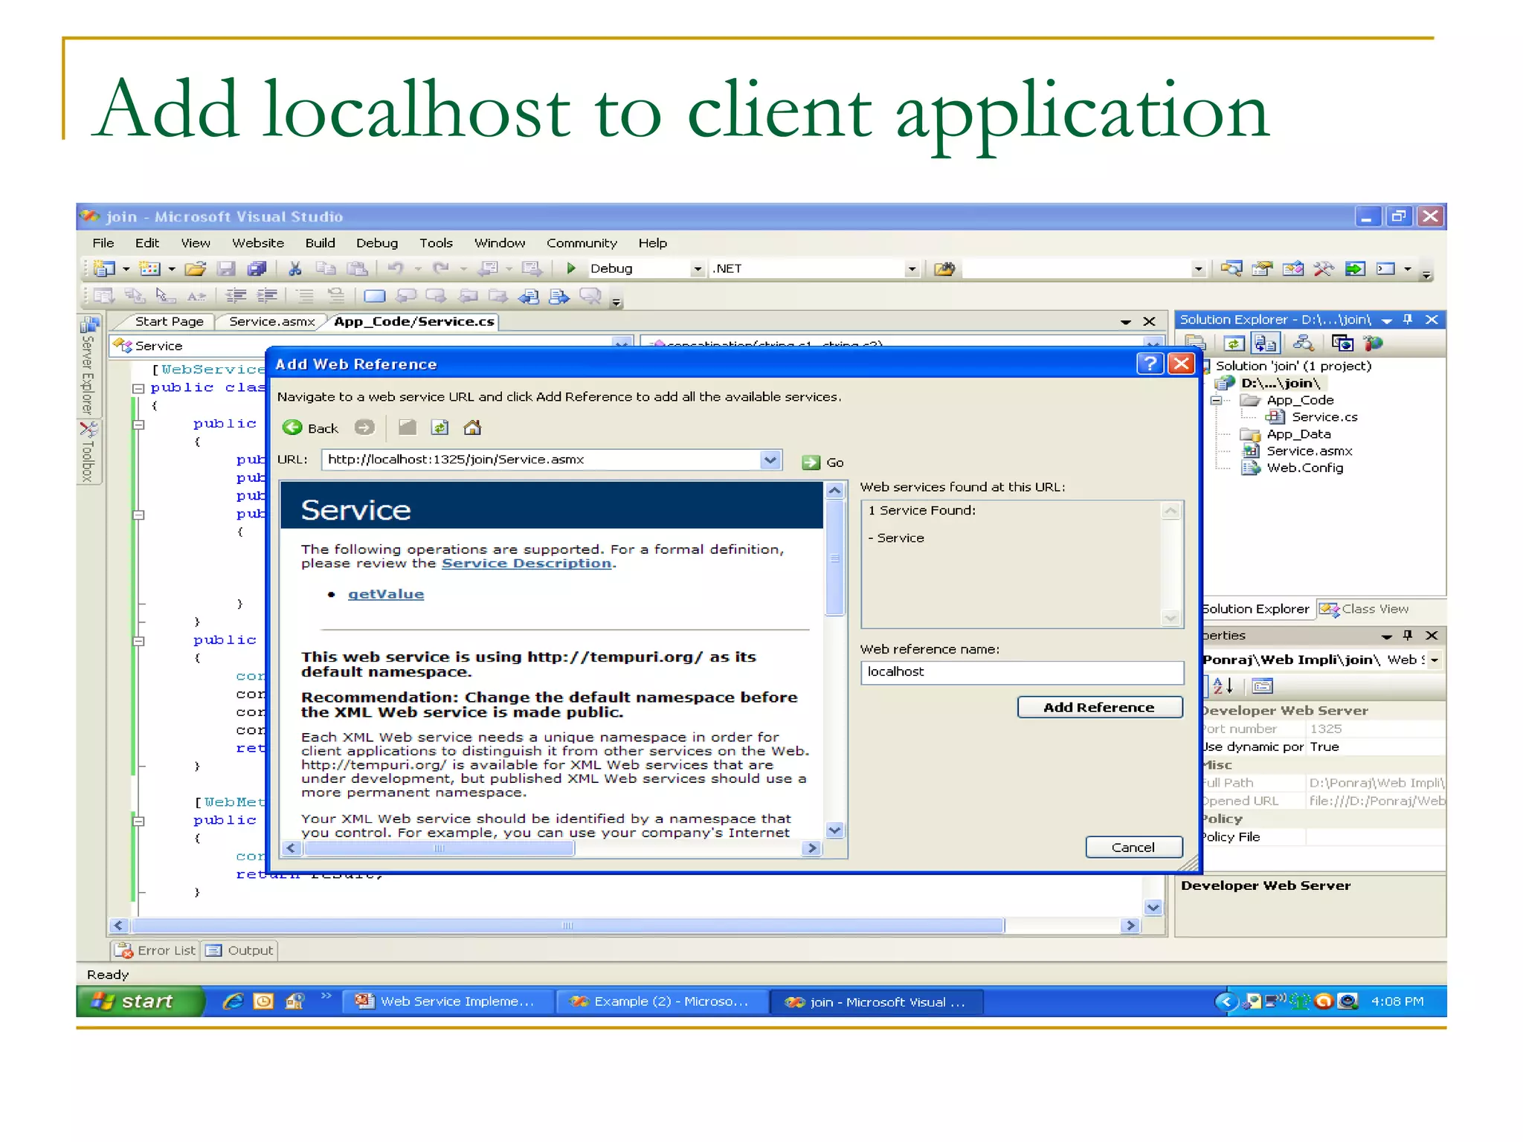1523x1142 pixels.
Task: Open the Output tab
Action: pos(239,950)
